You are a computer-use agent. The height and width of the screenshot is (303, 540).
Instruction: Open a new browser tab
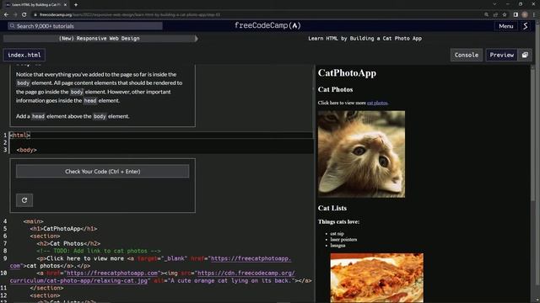(76, 5)
